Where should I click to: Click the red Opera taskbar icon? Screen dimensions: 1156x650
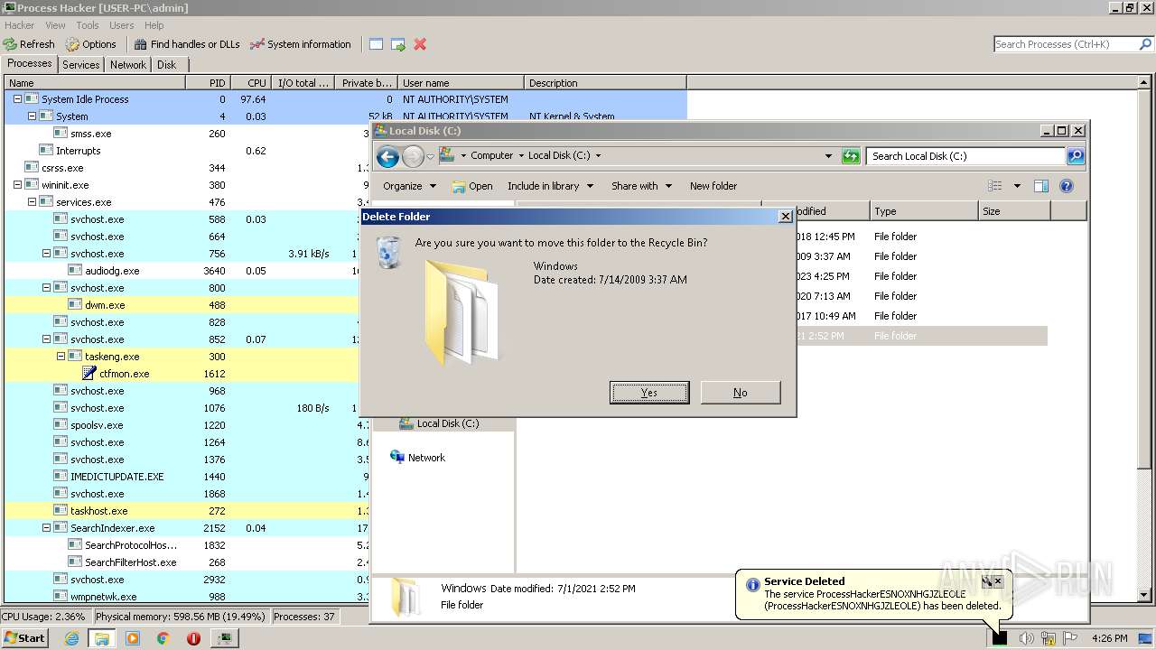click(x=193, y=638)
